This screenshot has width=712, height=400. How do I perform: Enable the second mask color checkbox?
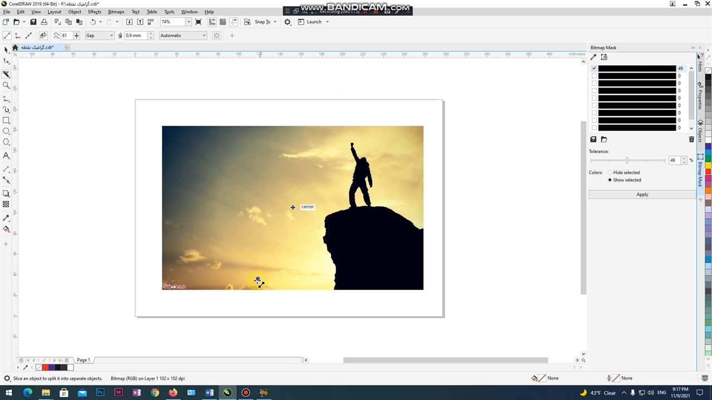click(x=594, y=76)
